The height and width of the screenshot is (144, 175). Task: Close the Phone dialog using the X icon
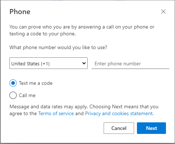pyautogui.click(x=163, y=12)
